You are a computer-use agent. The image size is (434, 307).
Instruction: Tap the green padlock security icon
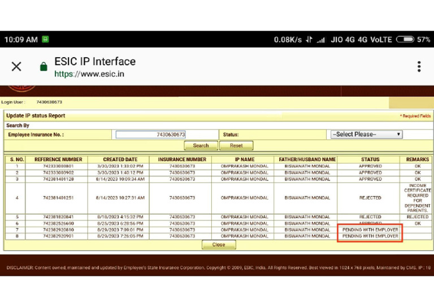tap(44, 67)
